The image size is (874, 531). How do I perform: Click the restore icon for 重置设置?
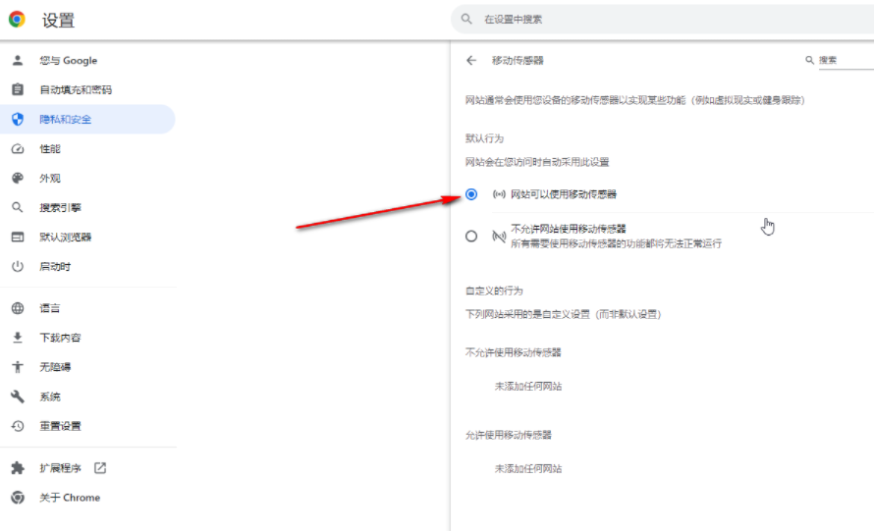point(18,426)
